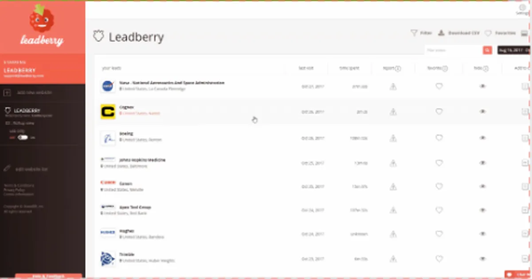Click the info icon beside hide header
The image size is (532, 279).
tap(485, 69)
